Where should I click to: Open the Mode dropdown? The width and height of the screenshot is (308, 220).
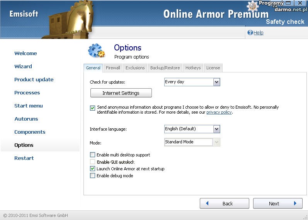216,142
